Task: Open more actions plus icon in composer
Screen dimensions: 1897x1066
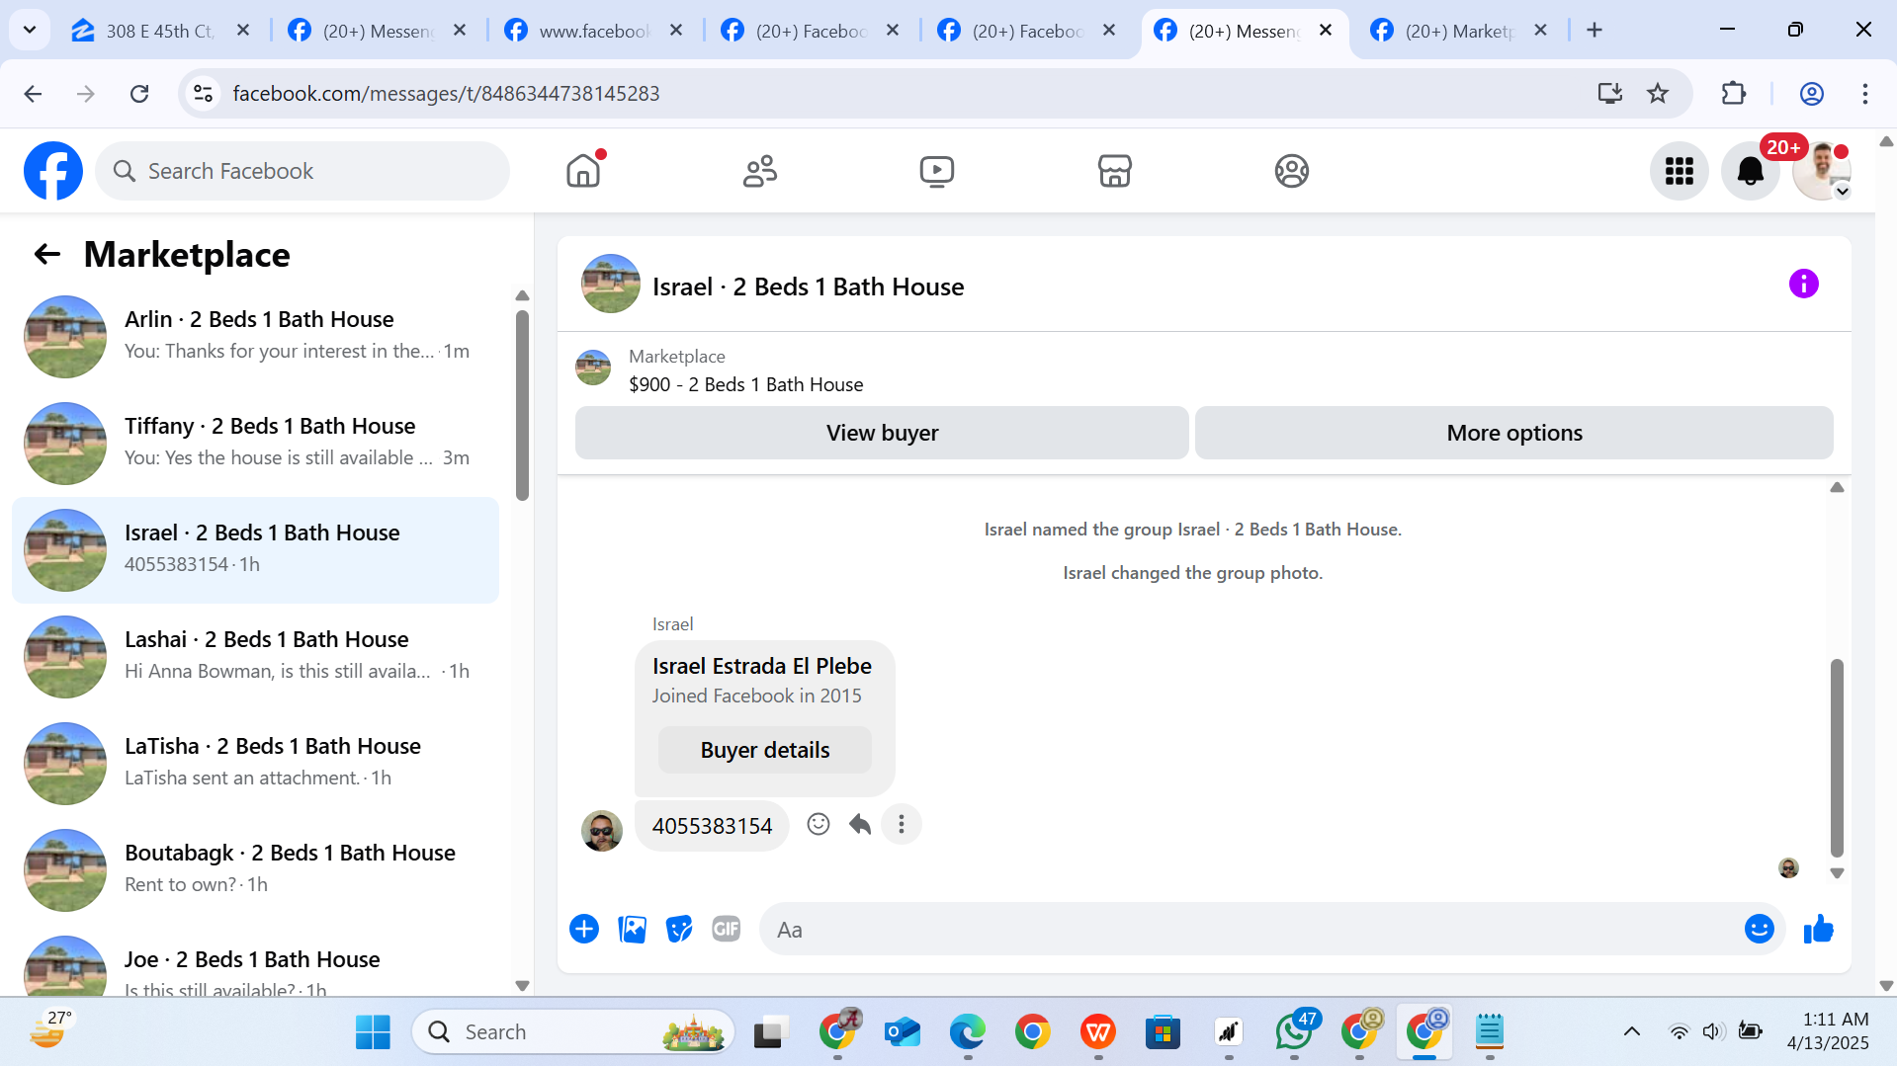Action: [584, 929]
